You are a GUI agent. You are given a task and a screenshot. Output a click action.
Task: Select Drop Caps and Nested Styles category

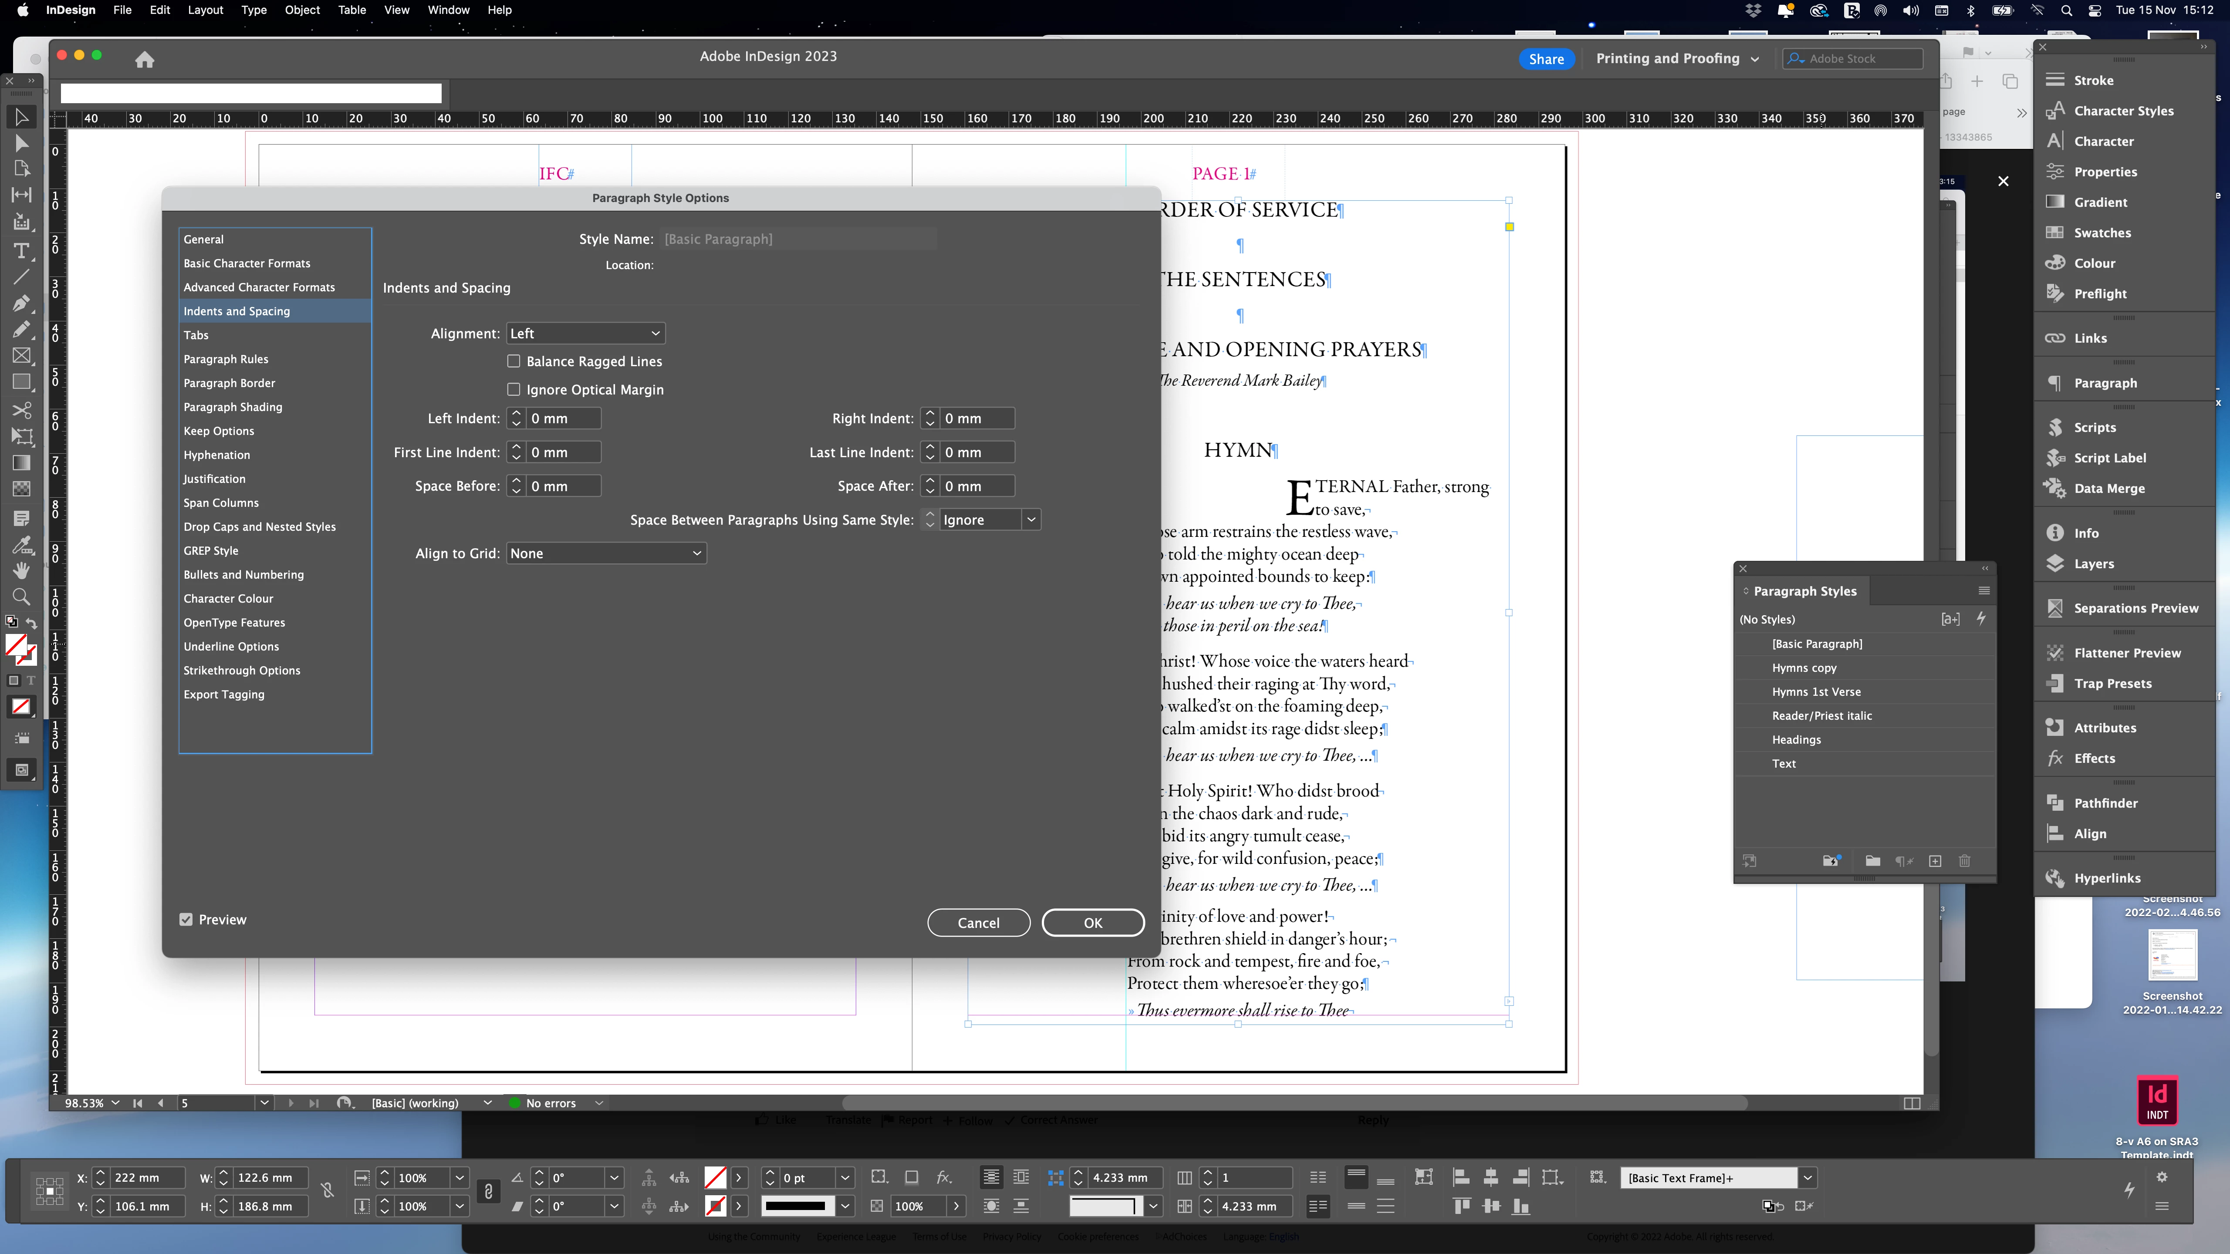pos(259,526)
